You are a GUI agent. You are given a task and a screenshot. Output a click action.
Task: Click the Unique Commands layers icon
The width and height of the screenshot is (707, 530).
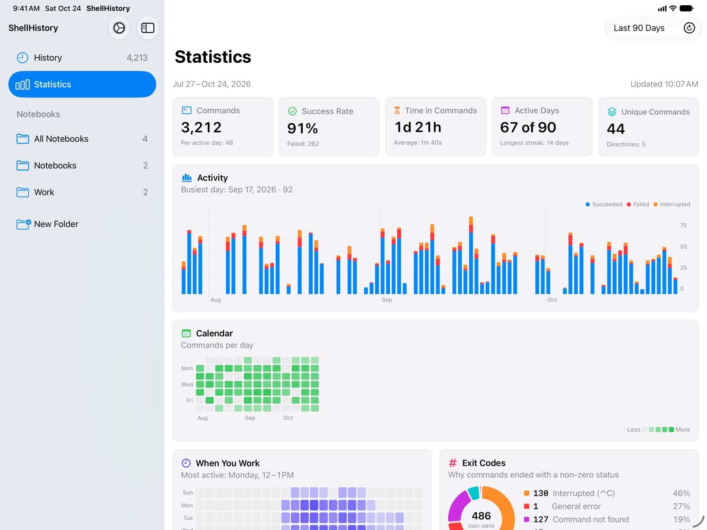coord(612,112)
